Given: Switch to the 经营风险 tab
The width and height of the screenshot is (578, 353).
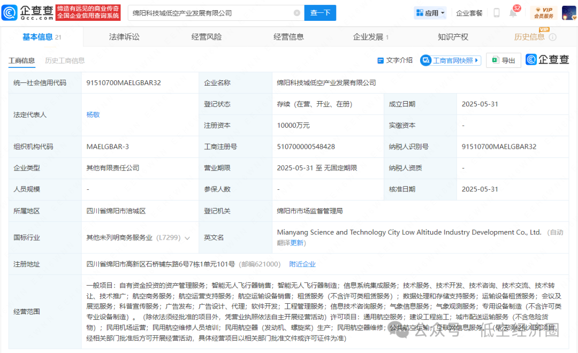Looking at the screenshot, I should pos(207,37).
